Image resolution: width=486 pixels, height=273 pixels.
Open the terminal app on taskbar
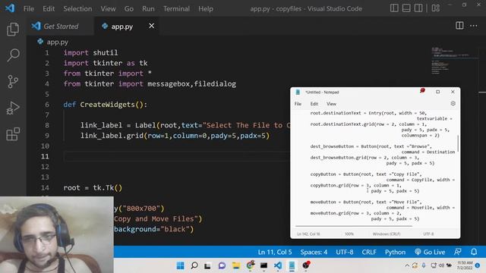coord(264,265)
